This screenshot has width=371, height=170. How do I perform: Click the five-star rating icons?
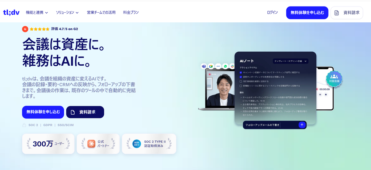click(40, 29)
